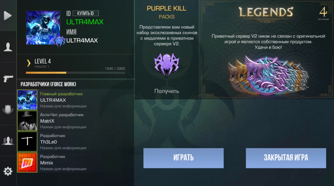Click the yellow chevron beside LEVEL 4
This screenshot has width=334, height=186.
(x=28, y=63)
